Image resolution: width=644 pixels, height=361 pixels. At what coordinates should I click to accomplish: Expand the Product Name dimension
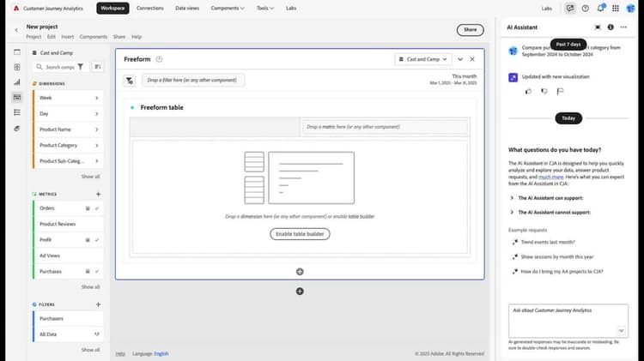click(x=96, y=129)
